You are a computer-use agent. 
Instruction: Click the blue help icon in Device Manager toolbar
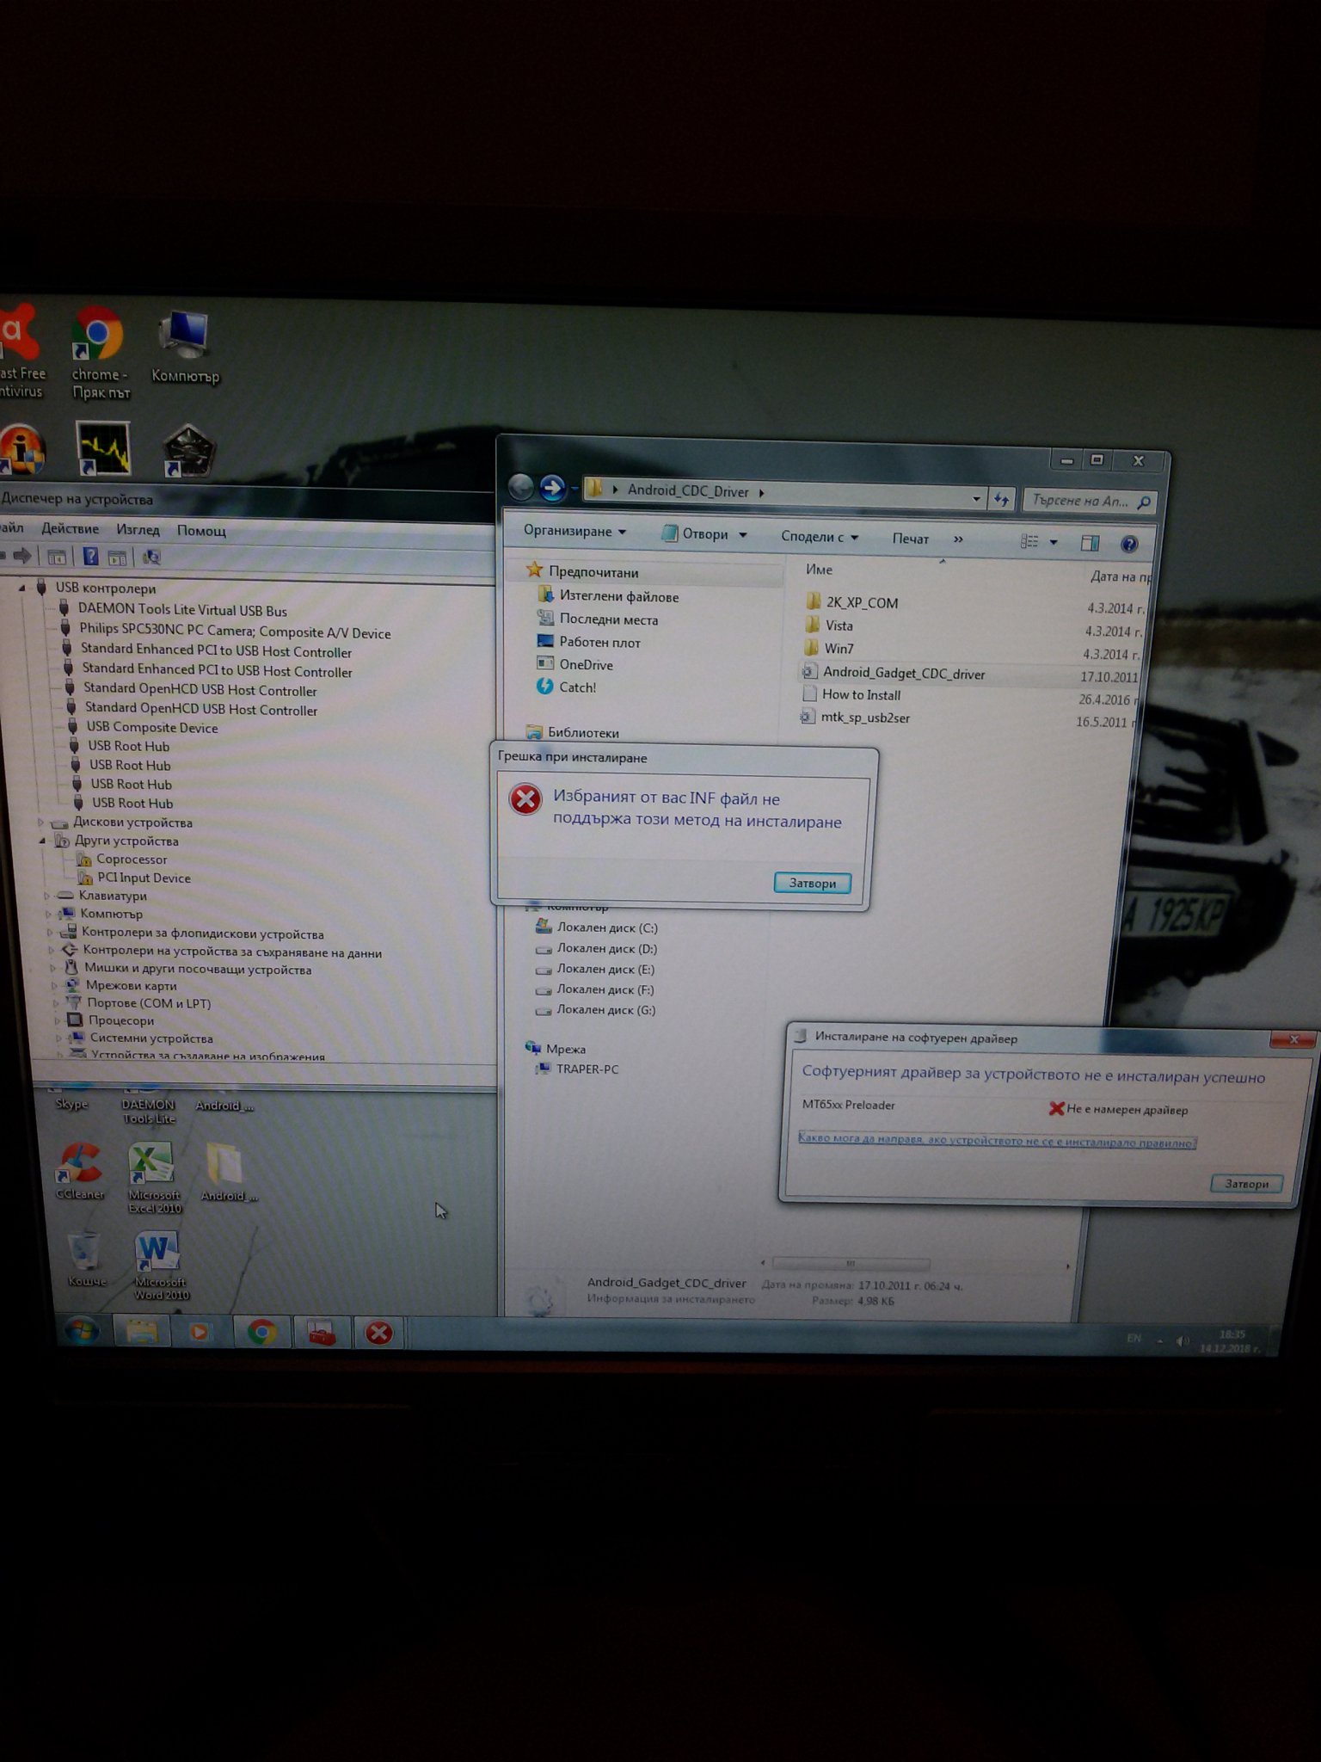pyautogui.click(x=90, y=556)
